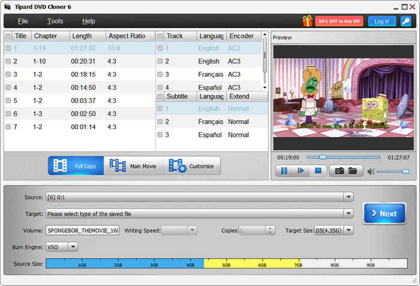This screenshot has height=286, width=420.
Task: Toggle the checkbox for title 3
Action: 8,74
